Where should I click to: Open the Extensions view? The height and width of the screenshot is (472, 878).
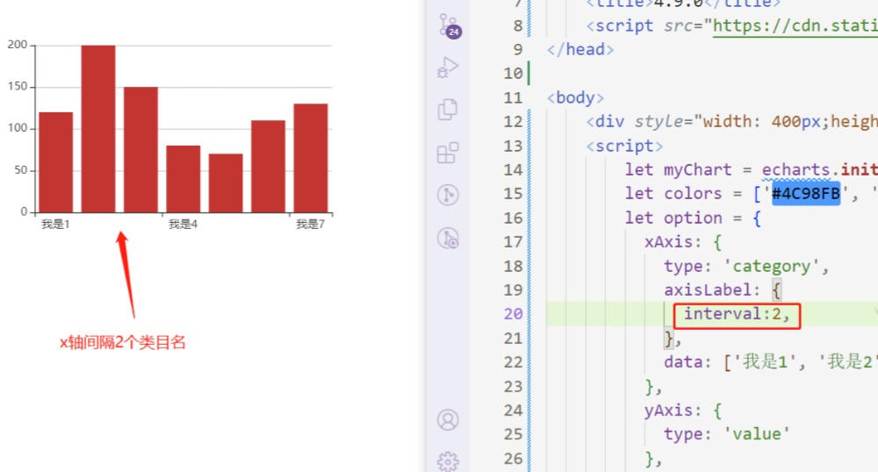click(448, 152)
